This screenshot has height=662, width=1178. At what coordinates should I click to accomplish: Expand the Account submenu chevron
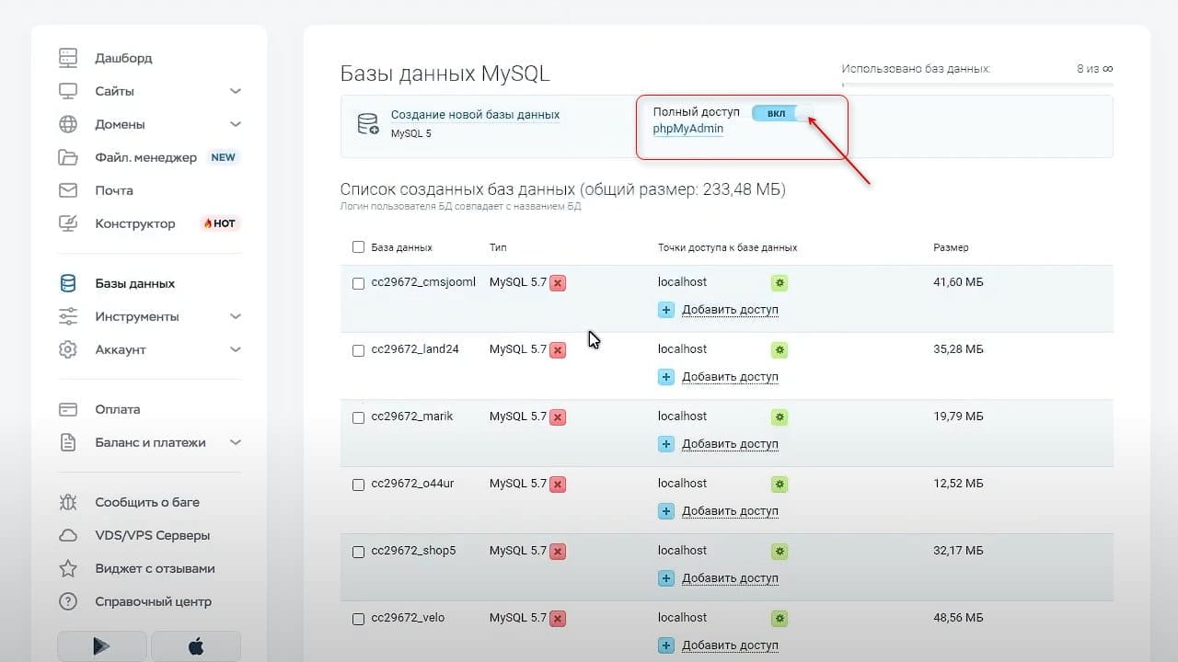236,349
